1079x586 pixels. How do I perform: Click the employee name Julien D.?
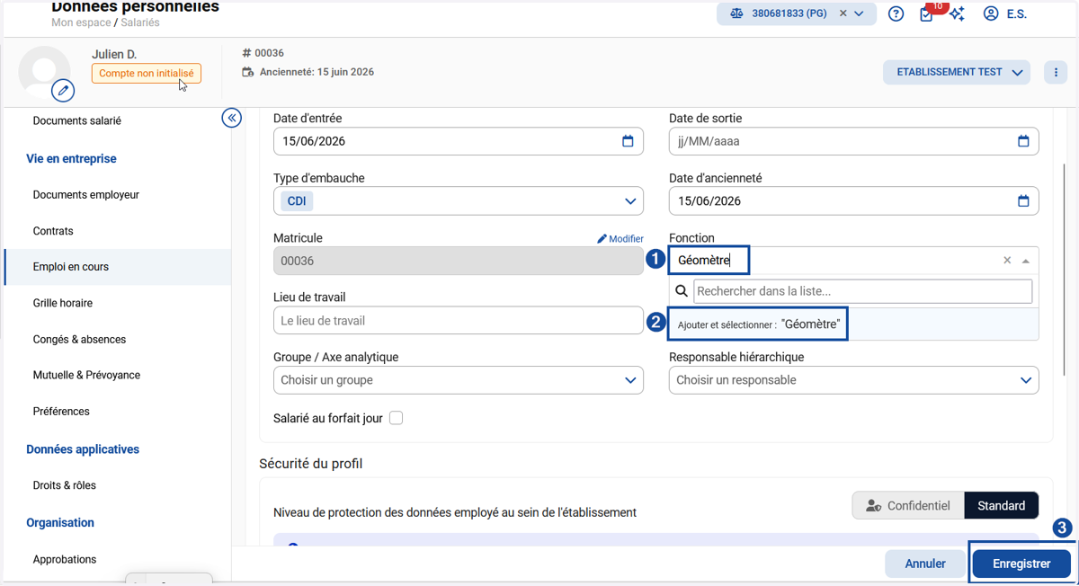point(114,54)
